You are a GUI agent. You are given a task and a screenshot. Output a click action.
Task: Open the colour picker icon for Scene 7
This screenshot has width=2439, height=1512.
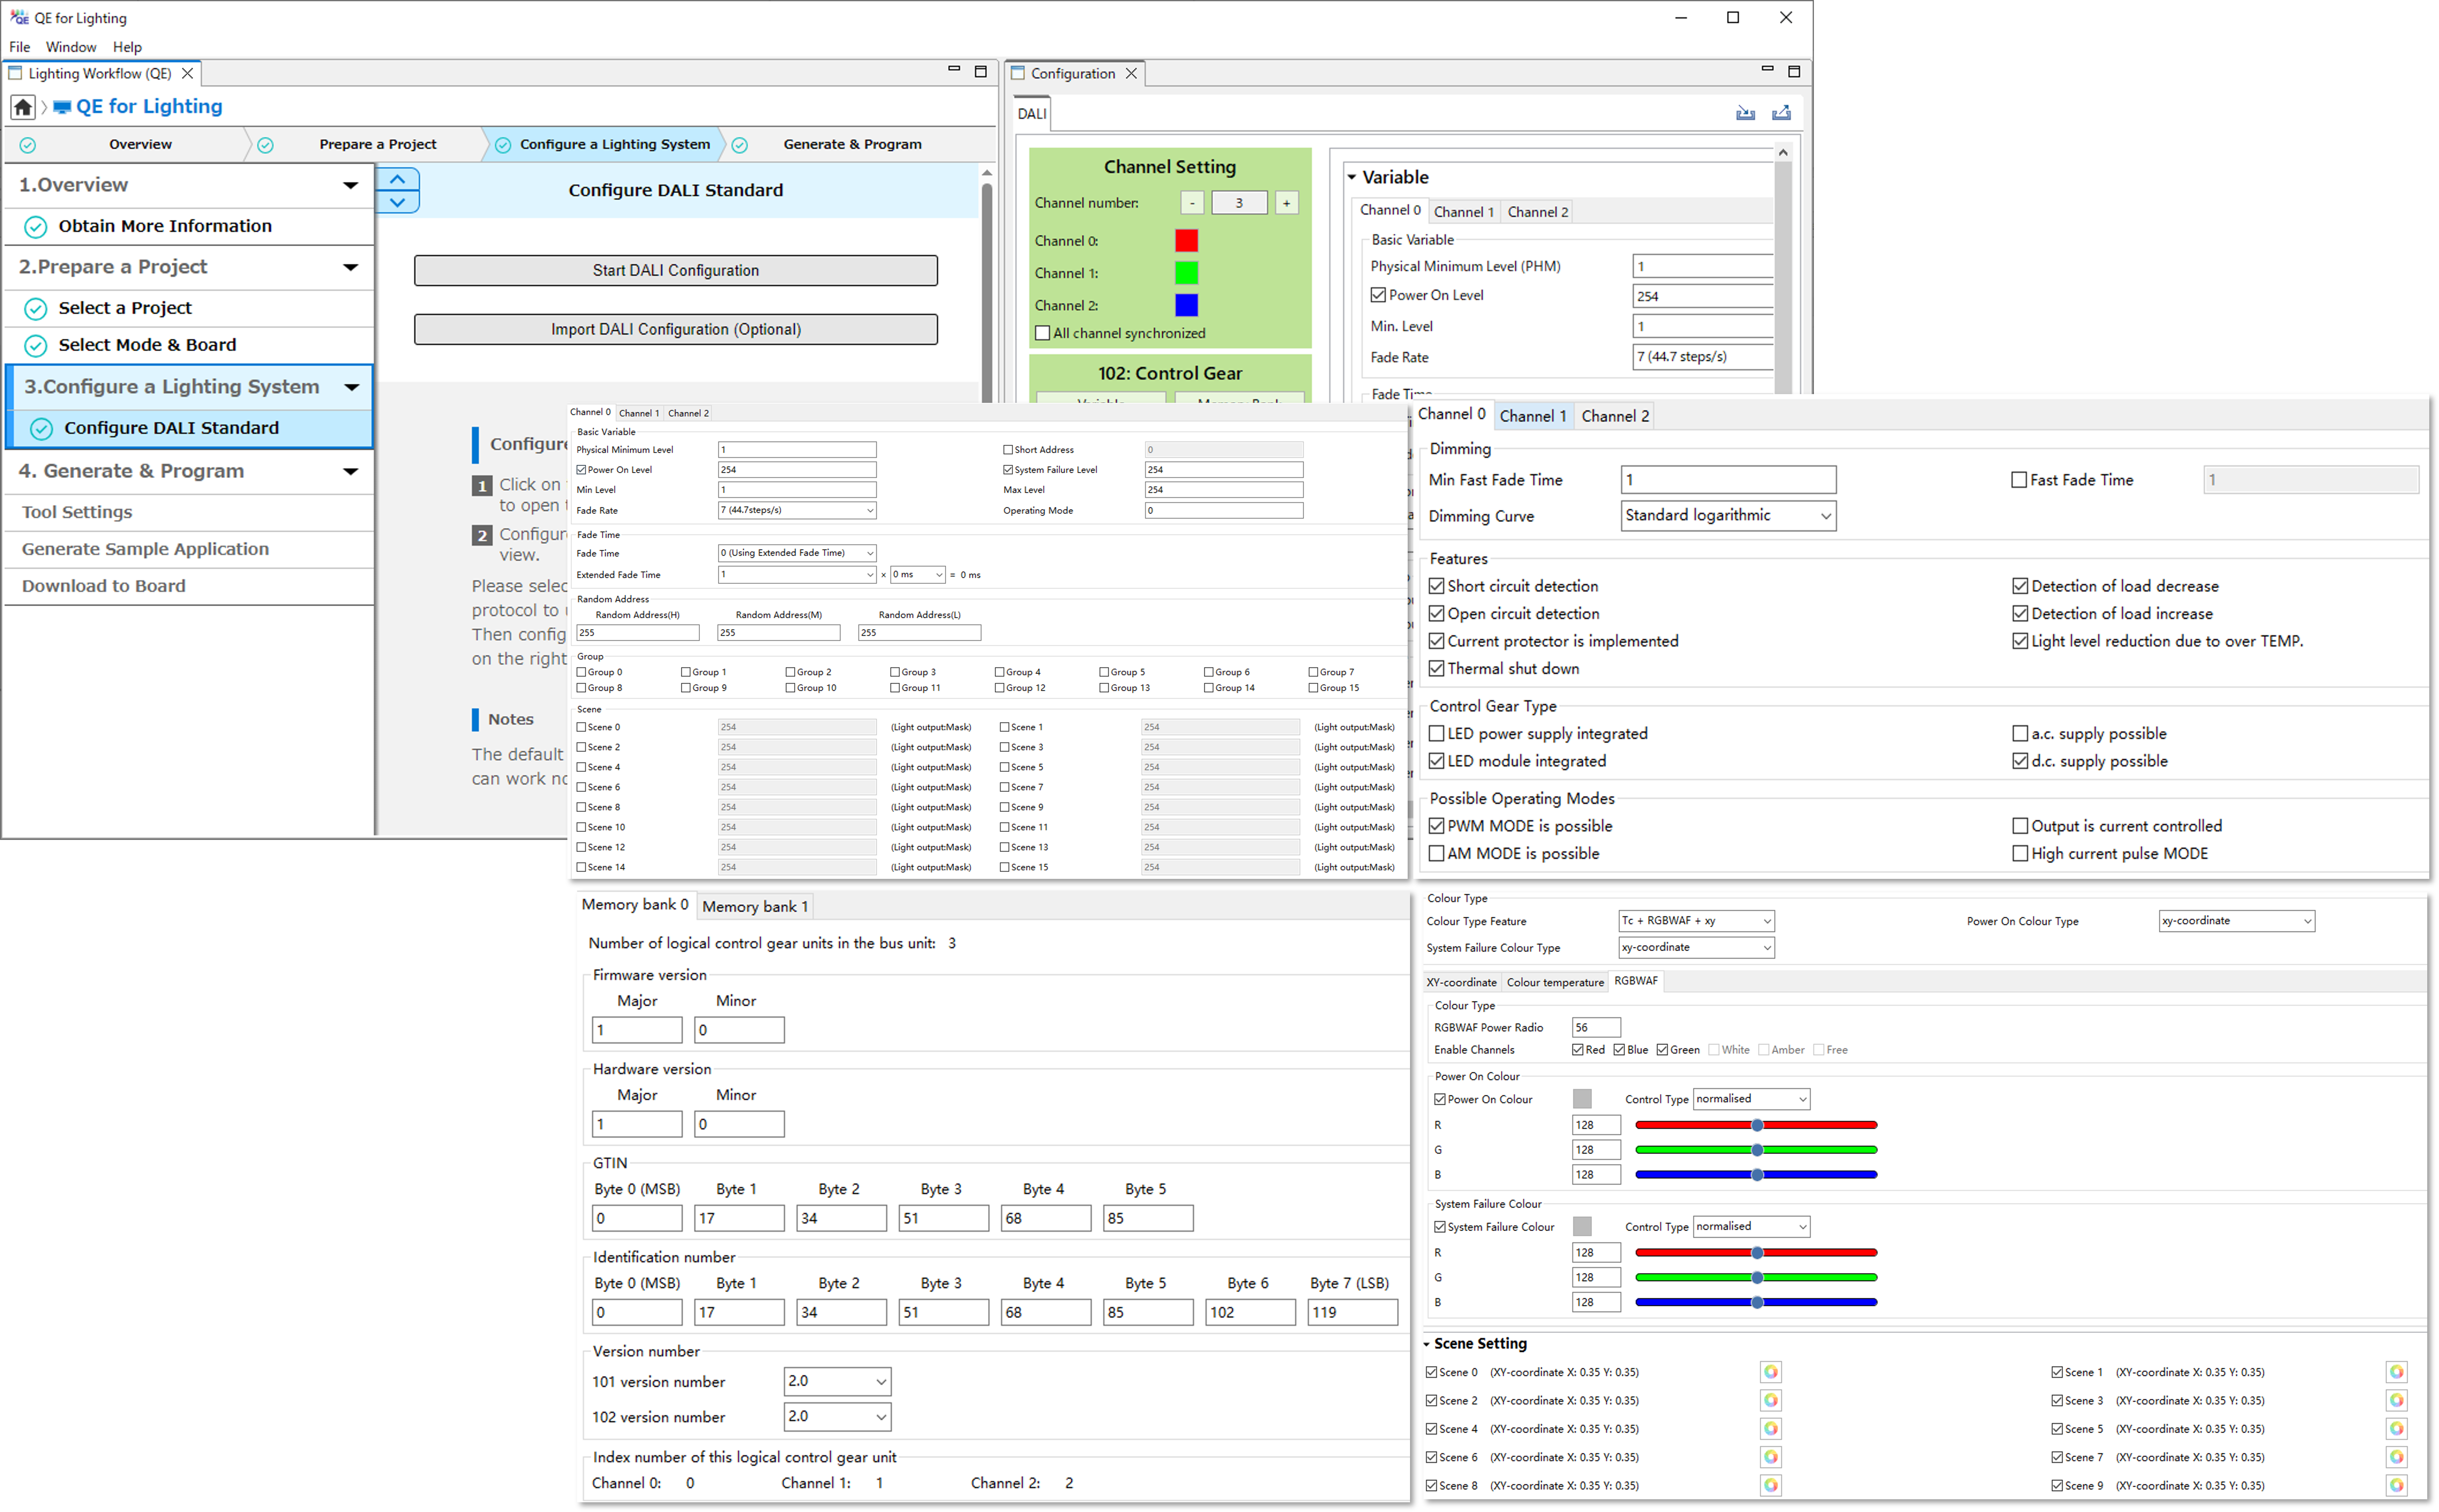pos(2397,1457)
